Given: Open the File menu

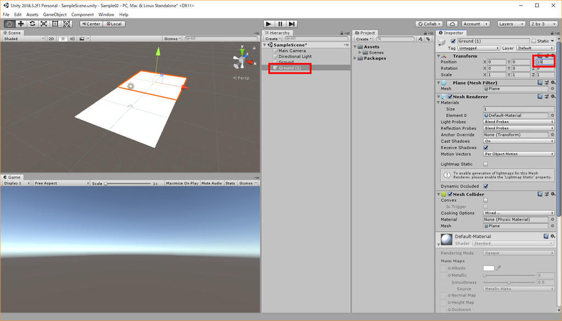Looking at the screenshot, I should 6,15.
